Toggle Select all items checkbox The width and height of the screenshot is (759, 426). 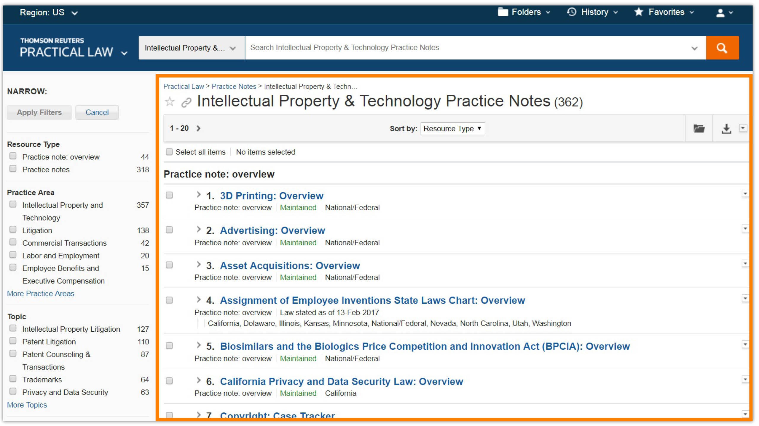169,152
